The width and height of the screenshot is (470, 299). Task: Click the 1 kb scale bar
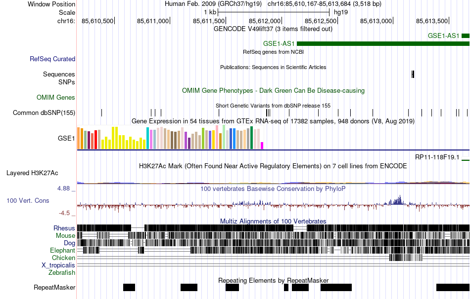click(x=274, y=12)
